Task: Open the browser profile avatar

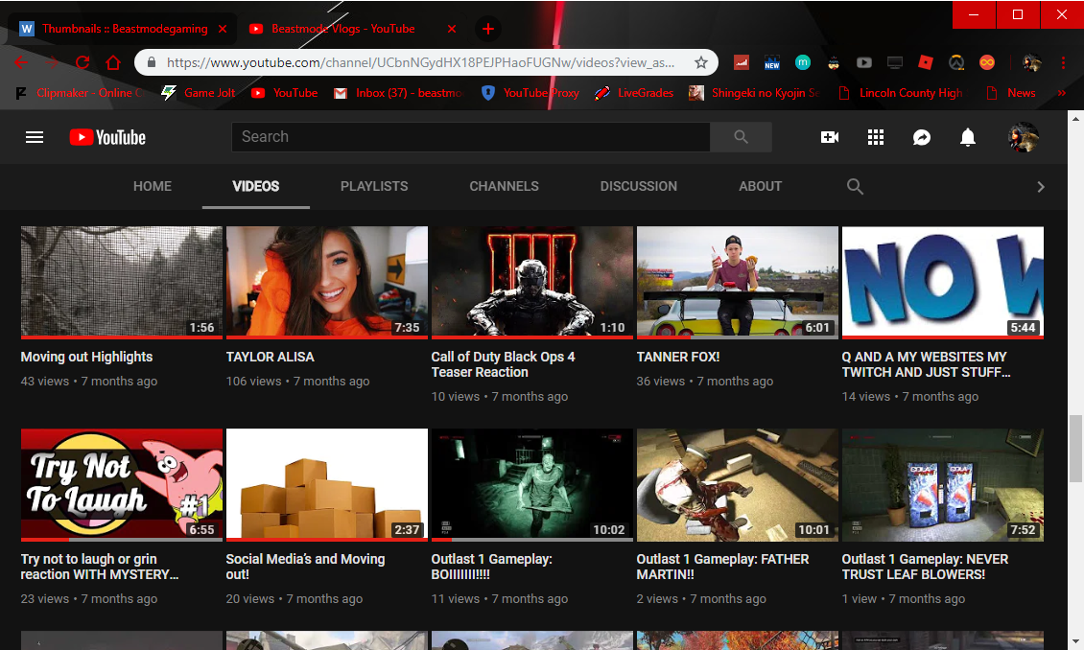Action: 1032,63
